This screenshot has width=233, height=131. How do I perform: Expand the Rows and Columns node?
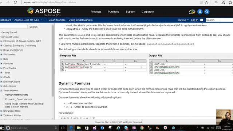coord(1,50)
